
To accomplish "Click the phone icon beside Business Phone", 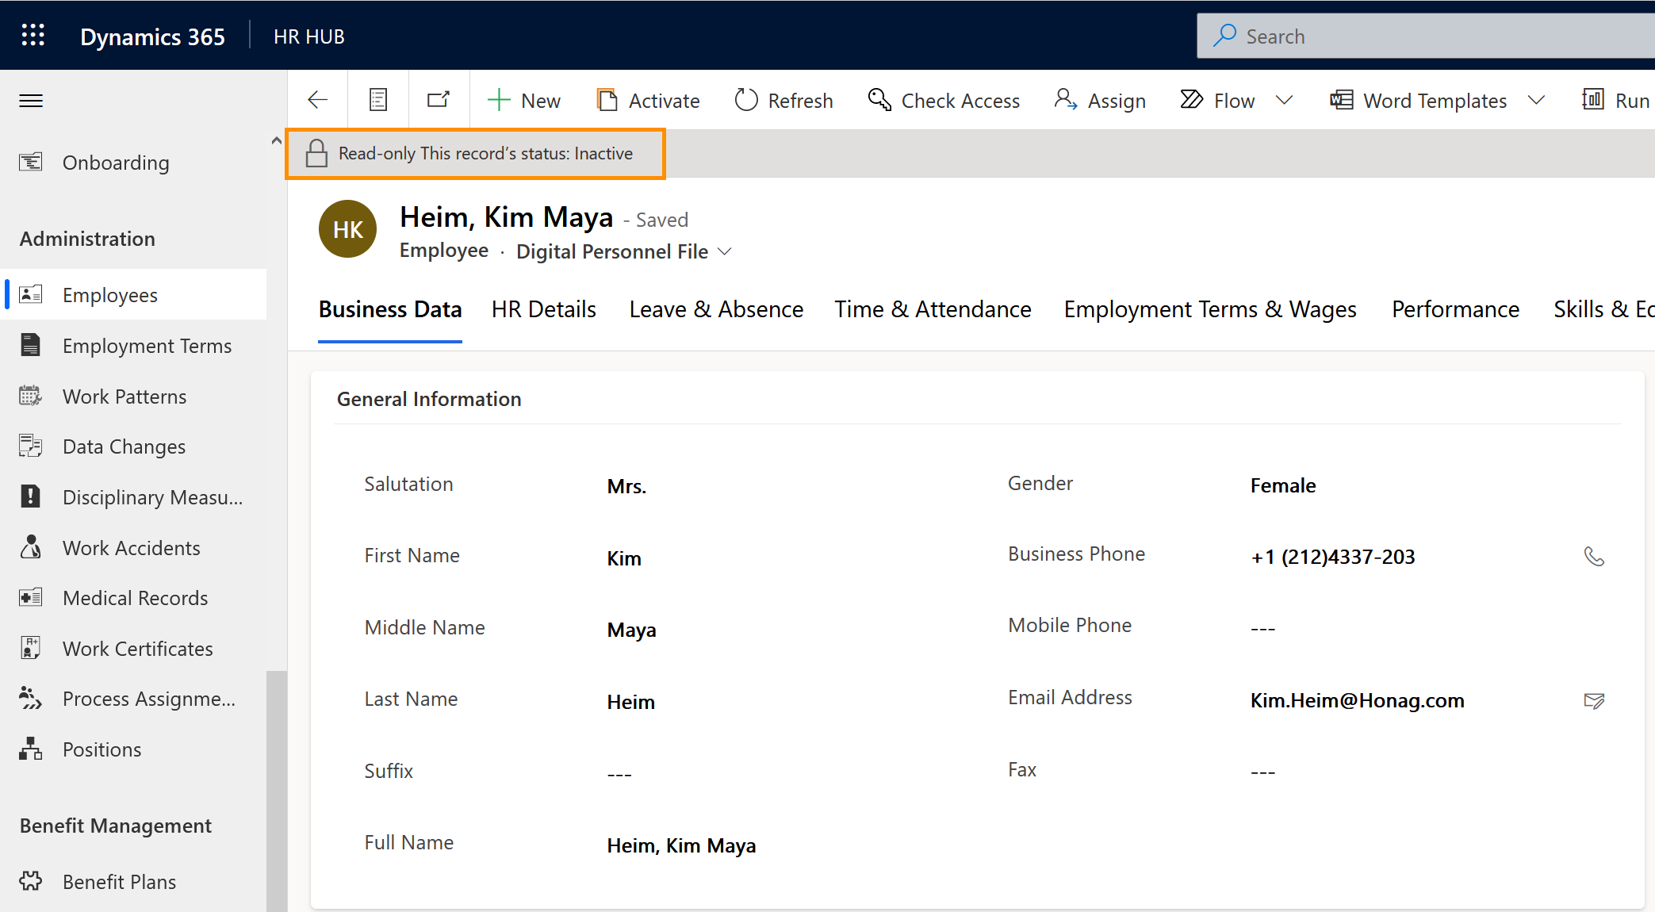I will coord(1593,557).
